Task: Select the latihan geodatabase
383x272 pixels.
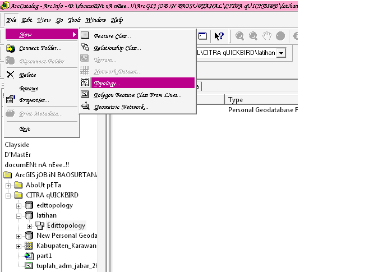Action: pyautogui.click(x=47, y=215)
